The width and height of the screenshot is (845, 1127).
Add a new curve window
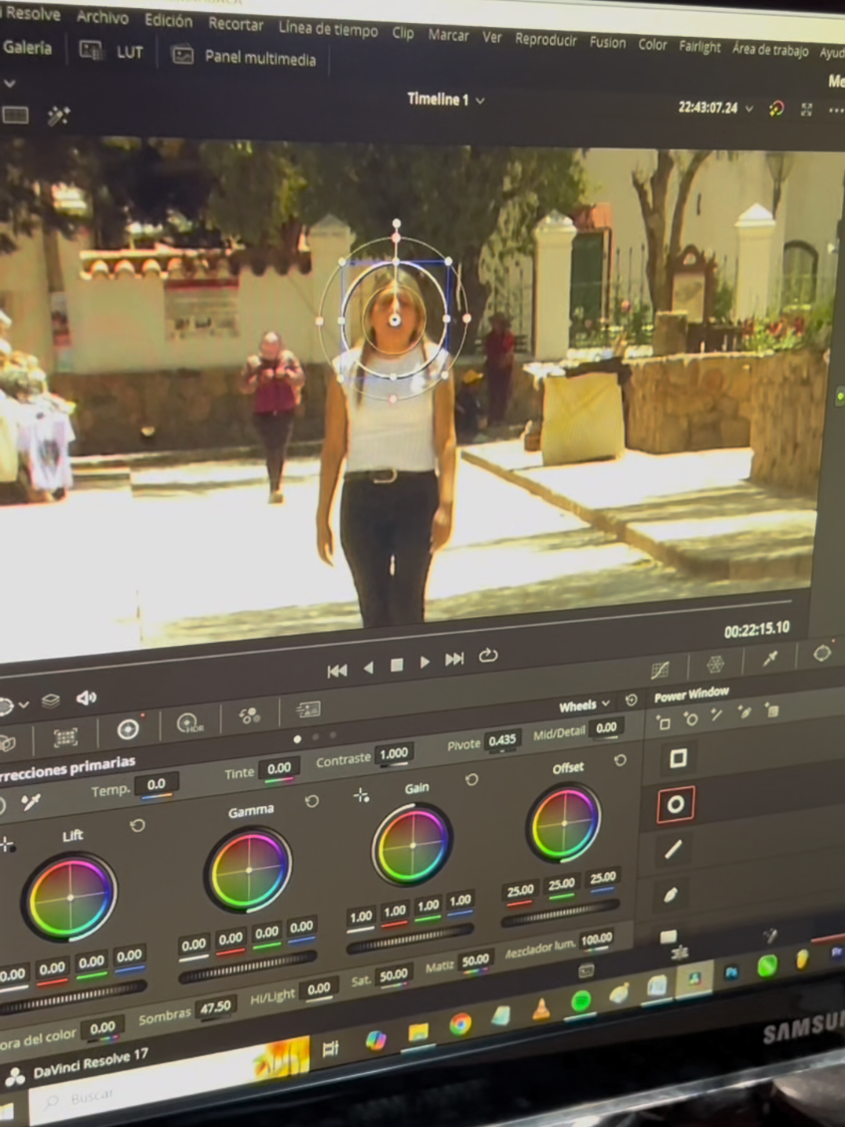click(743, 712)
